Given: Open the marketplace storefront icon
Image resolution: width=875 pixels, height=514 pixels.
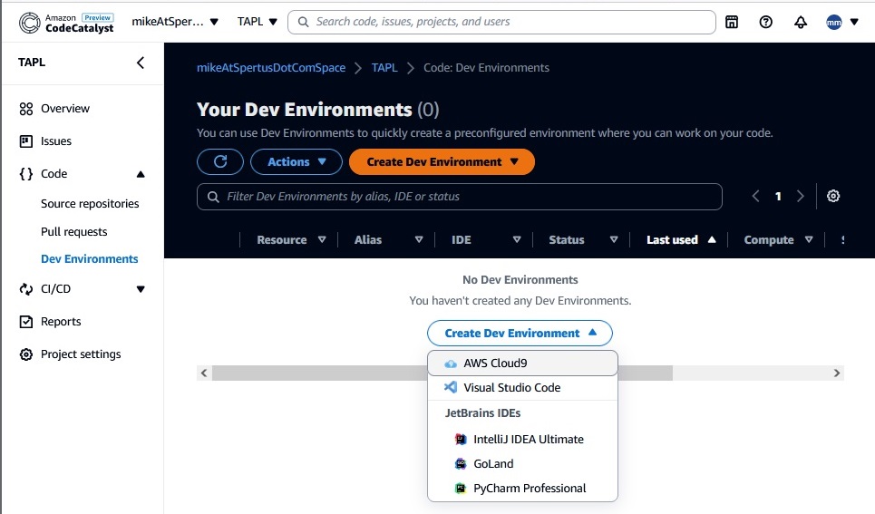Looking at the screenshot, I should click(732, 22).
